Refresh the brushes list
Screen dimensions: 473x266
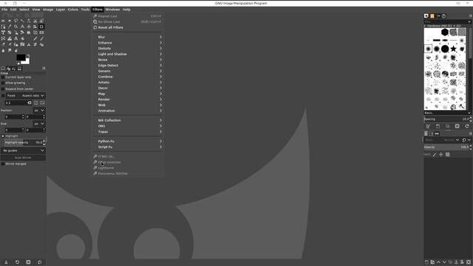point(467,126)
